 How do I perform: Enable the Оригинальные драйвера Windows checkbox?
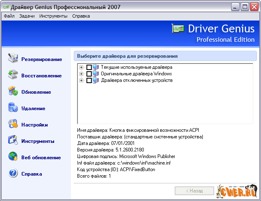pos(89,74)
